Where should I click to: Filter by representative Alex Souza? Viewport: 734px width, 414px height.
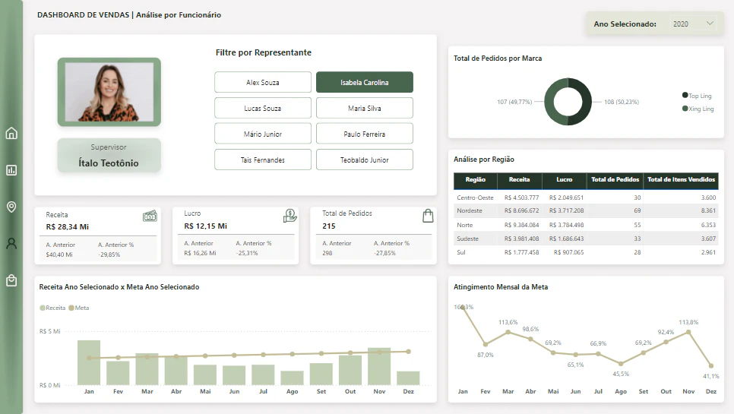(263, 82)
